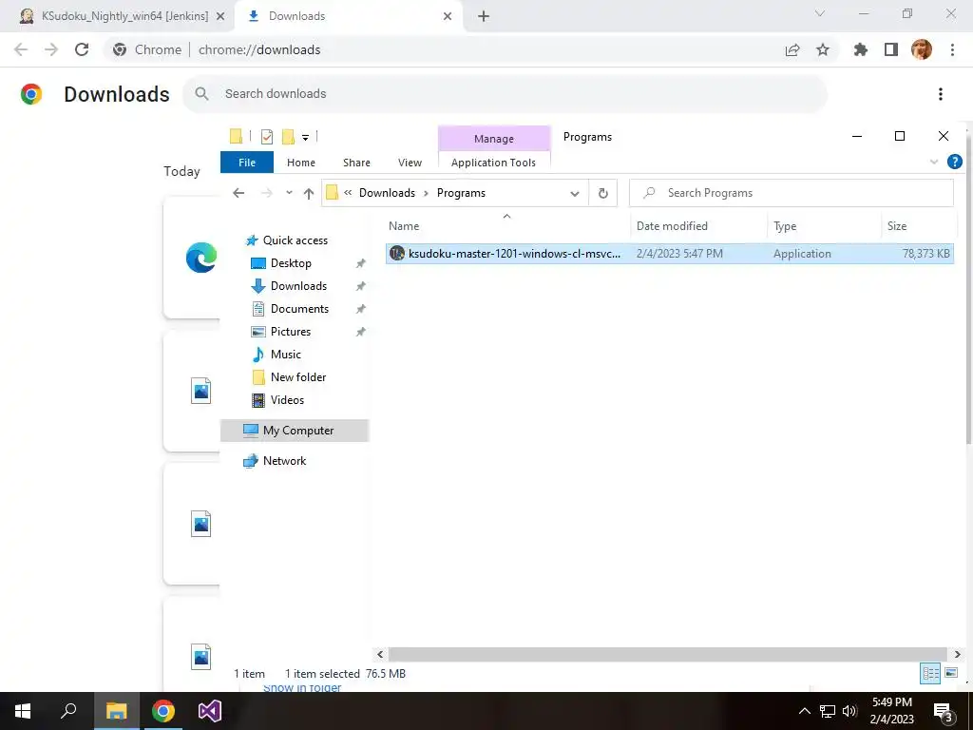Select the Manage contextual tab
Image resolution: width=973 pixels, height=730 pixels.
pyautogui.click(x=494, y=139)
